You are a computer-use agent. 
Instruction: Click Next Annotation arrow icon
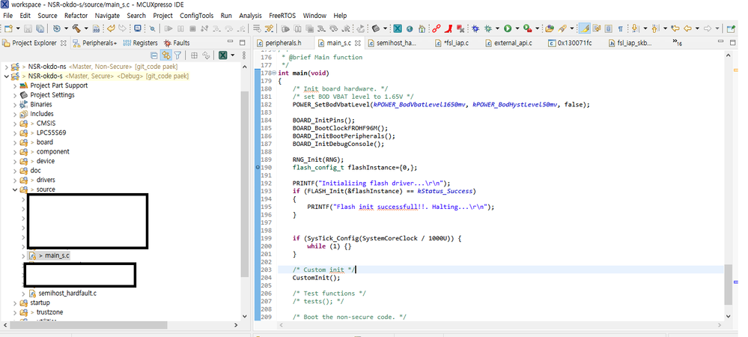click(634, 28)
